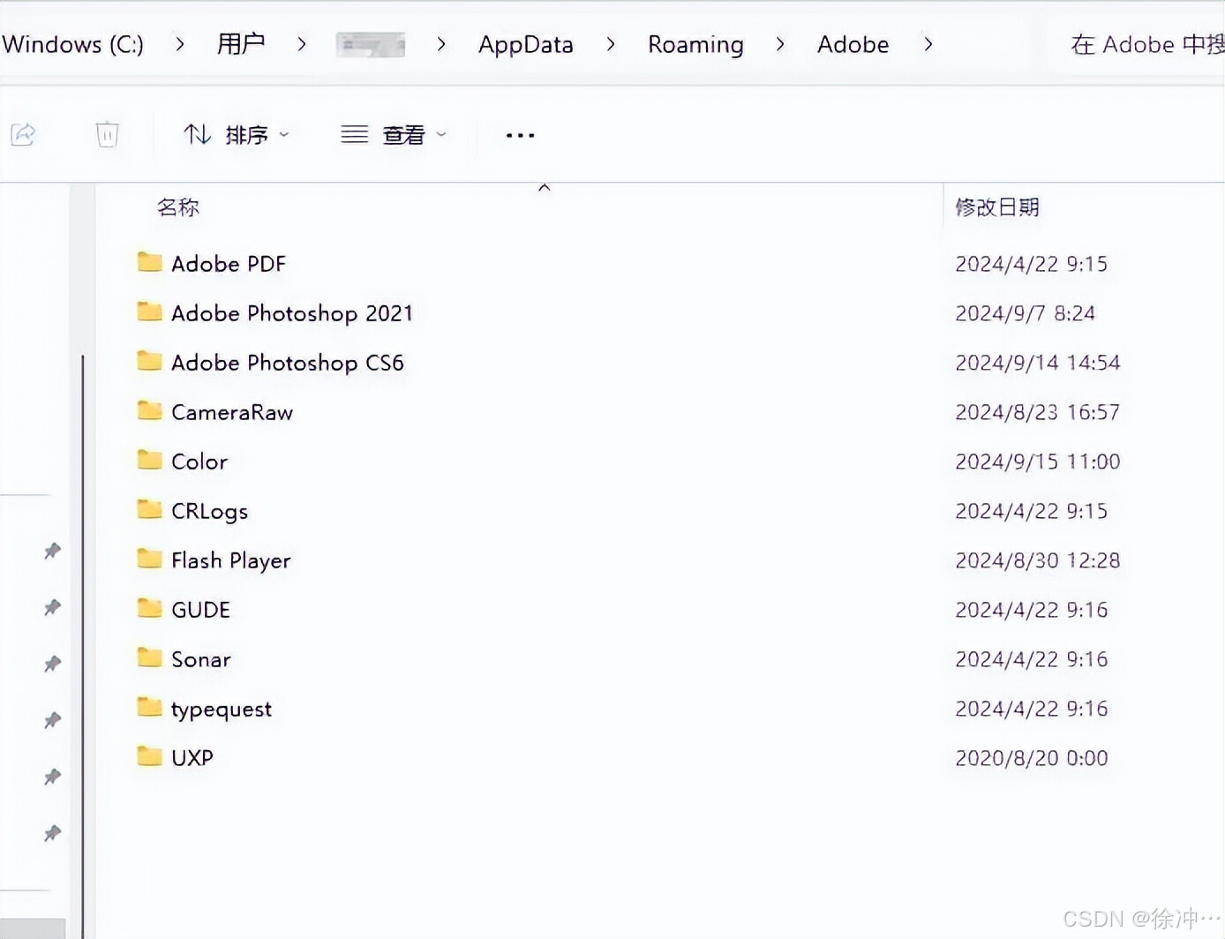This screenshot has height=939, width=1225.
Task: Select the typequest folder icon
Action: (149, 707)
